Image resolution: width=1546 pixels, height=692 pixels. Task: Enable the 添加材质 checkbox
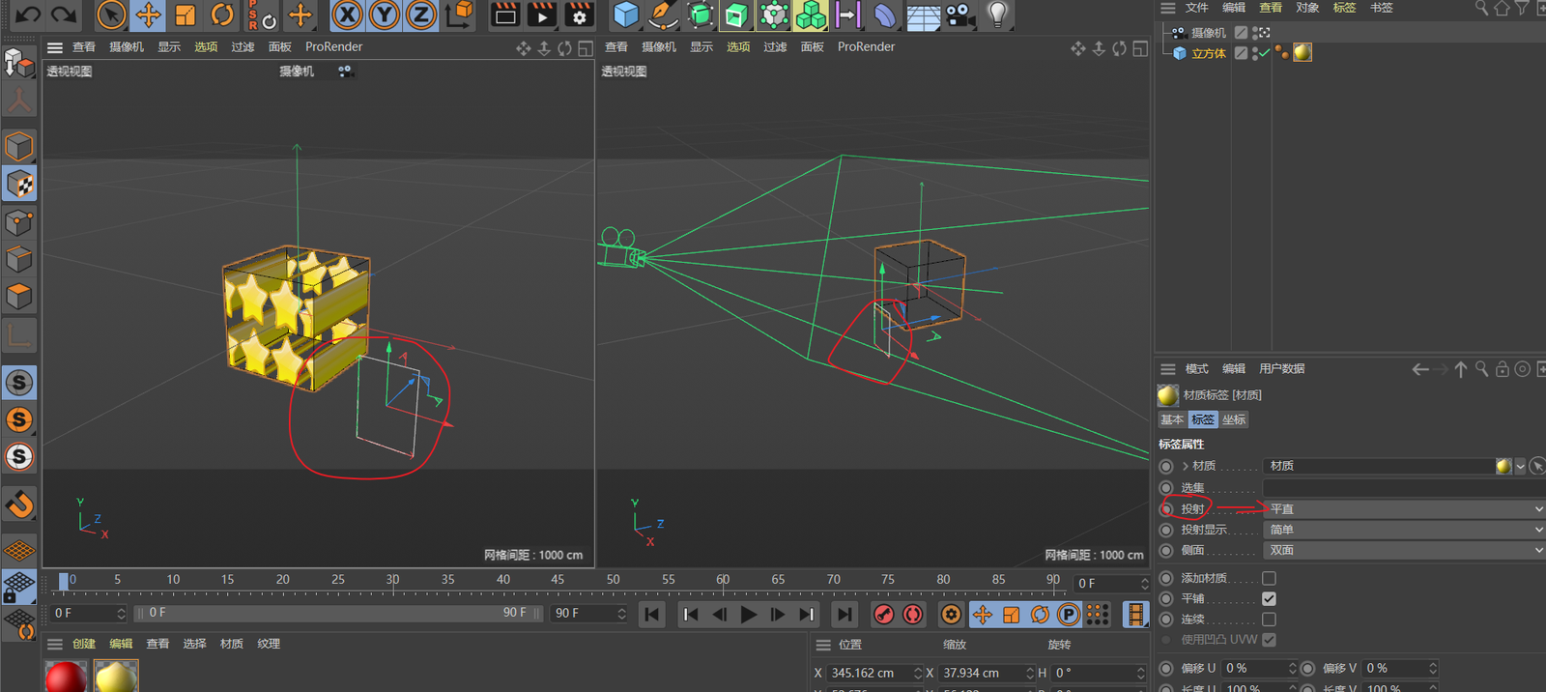click(1269, 578)
